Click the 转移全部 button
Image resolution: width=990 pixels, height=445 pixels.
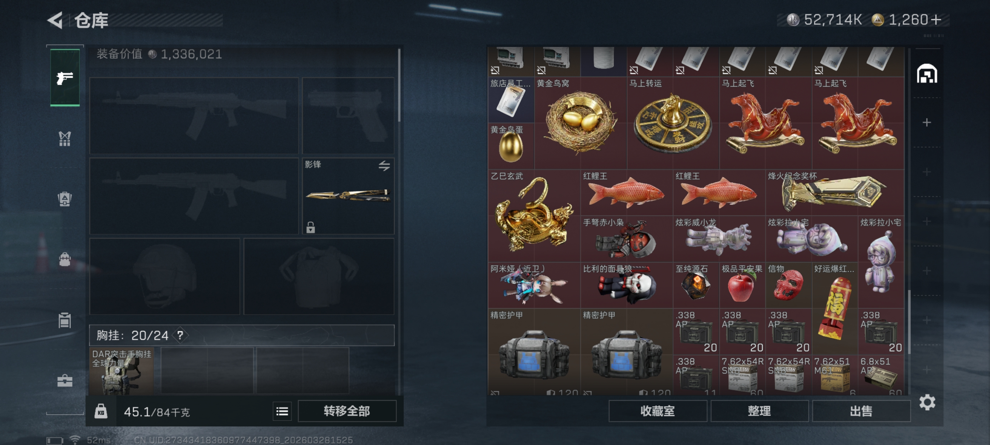[346, 411]
